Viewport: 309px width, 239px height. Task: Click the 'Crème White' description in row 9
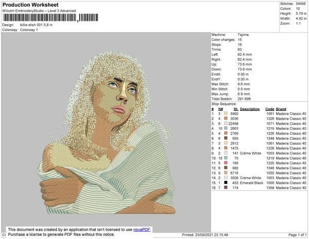coord(250,153)
